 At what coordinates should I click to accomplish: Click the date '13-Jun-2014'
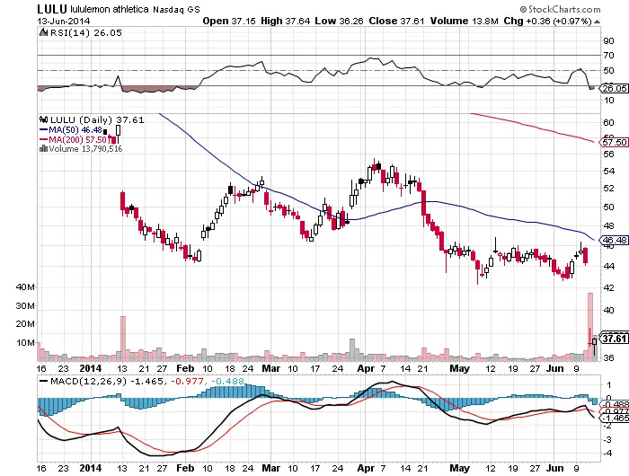pyautogui.click(x=64, y=22)
